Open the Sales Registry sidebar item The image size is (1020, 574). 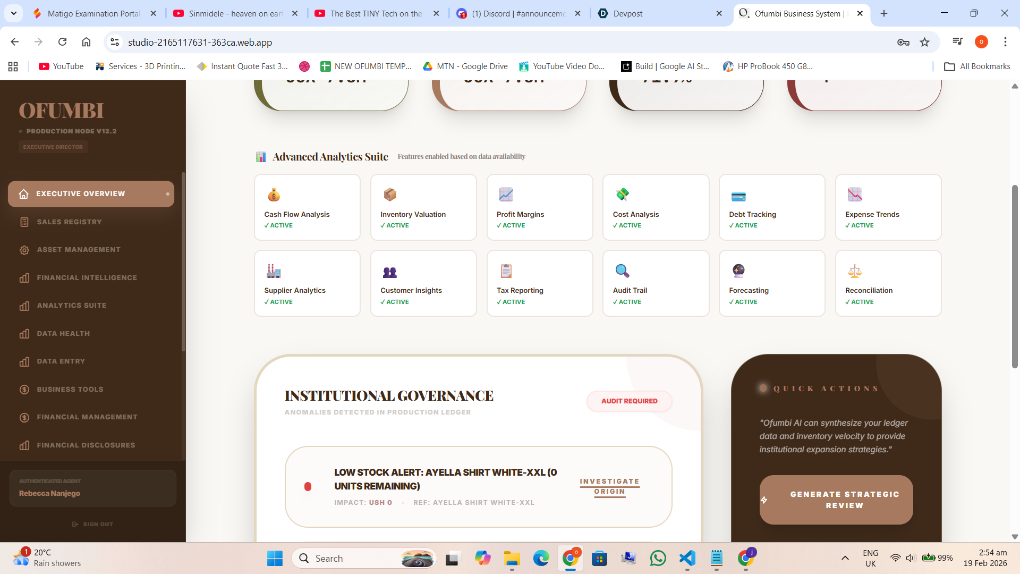click(69, 222)
